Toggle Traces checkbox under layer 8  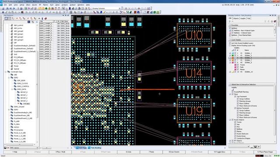tap(238, 65)
